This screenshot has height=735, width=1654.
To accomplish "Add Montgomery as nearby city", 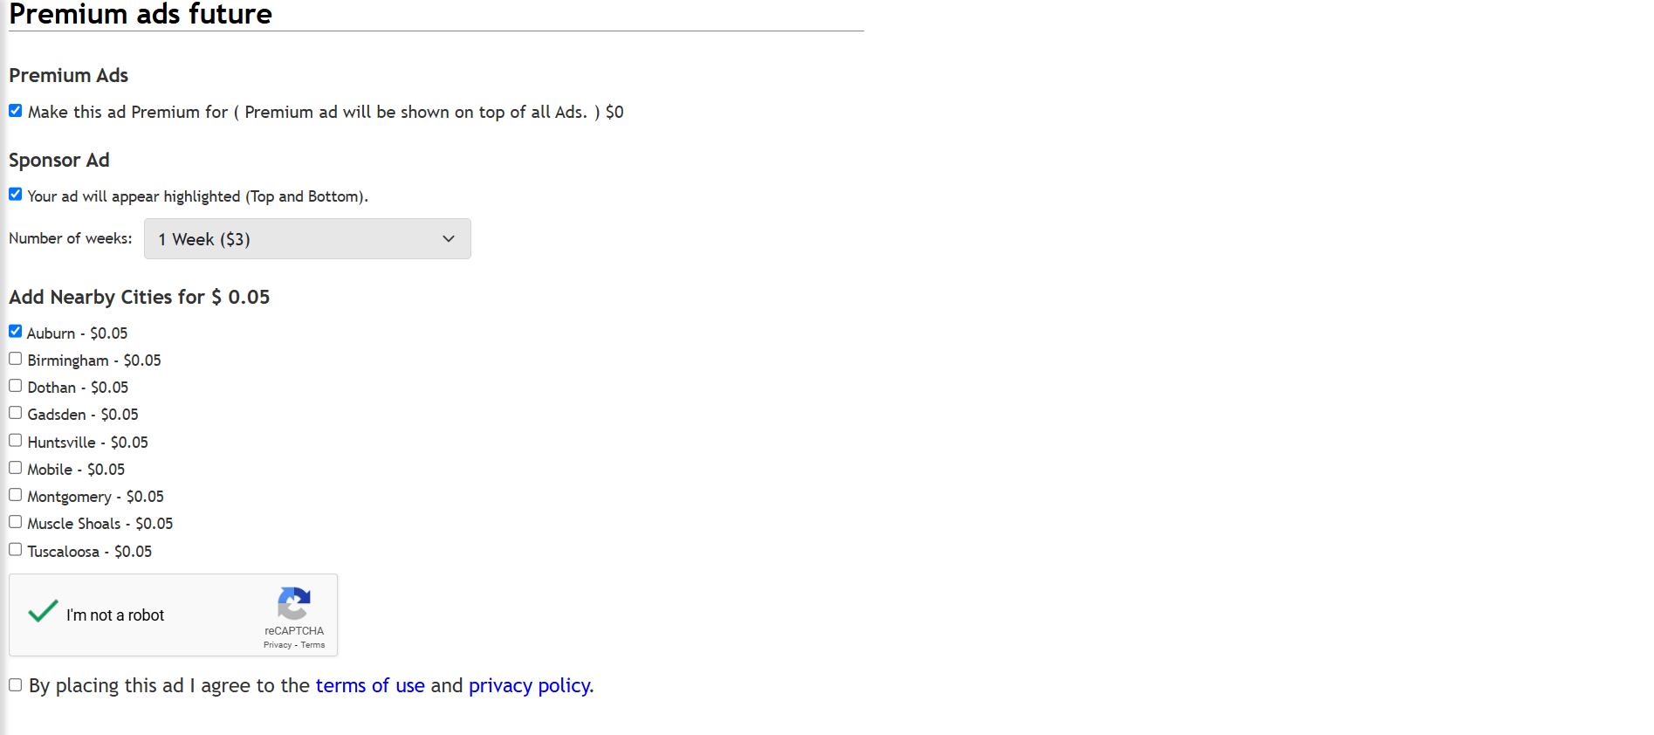I will 16,495.
